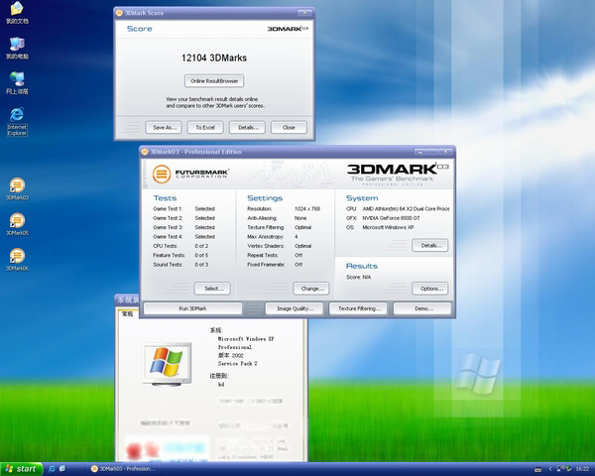This screenshot has width=595, height=476.
Task: Click the Futuremark logo icon
Action: (162, 173)
